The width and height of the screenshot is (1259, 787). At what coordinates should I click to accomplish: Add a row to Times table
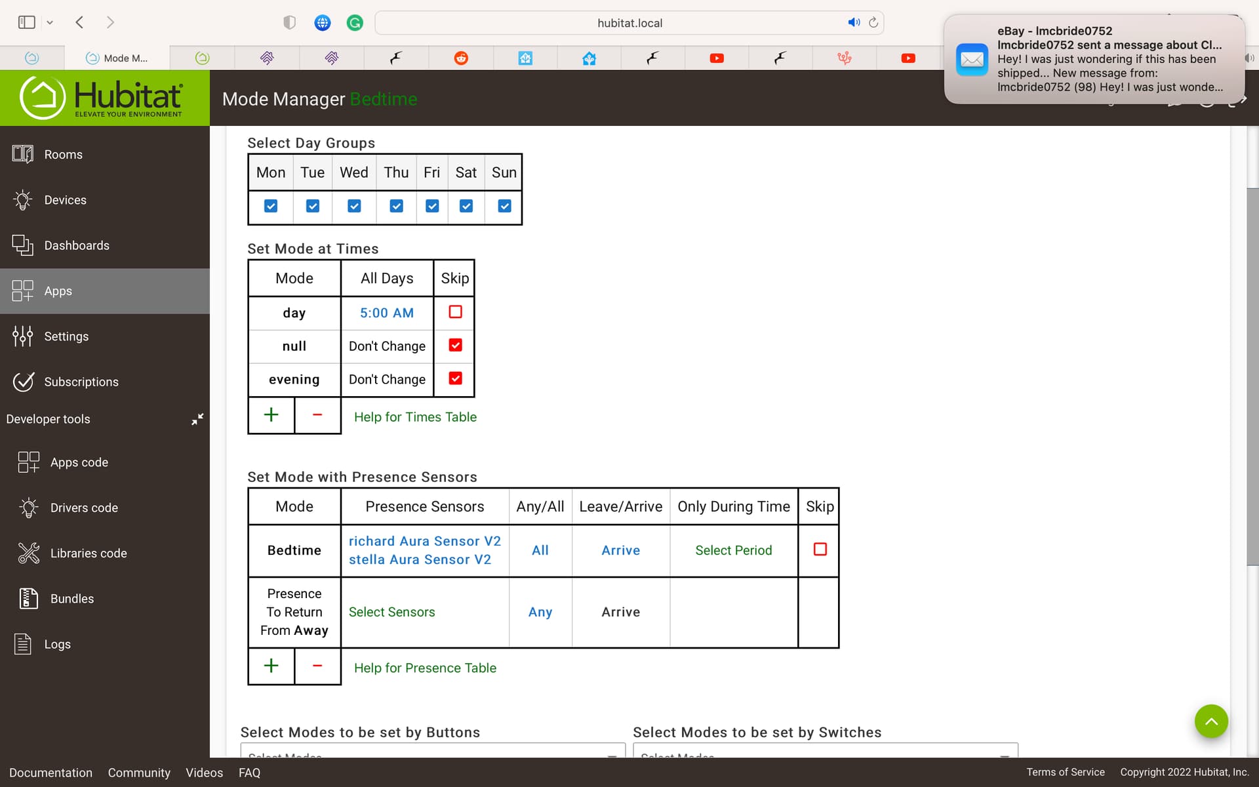coord(271,415)
